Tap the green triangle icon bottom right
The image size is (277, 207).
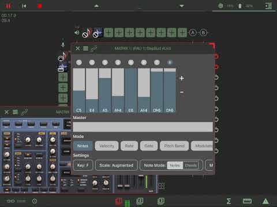click(265, 201)
